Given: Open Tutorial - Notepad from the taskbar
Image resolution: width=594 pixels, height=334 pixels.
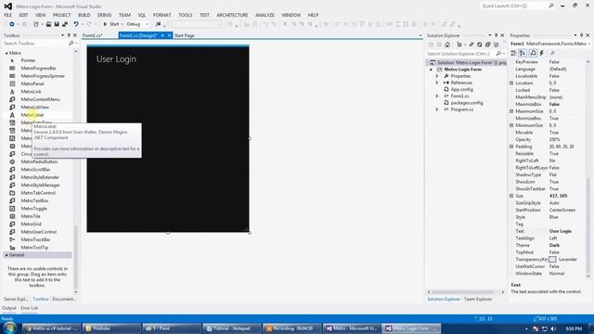Looking at the screenshot, I should pyautogui.click(x=232, y=328).
